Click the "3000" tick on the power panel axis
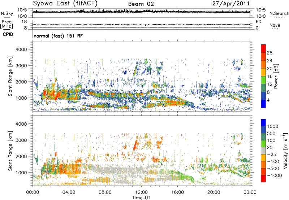This screenshot has width=289, height=200. (x=21, y=66)
